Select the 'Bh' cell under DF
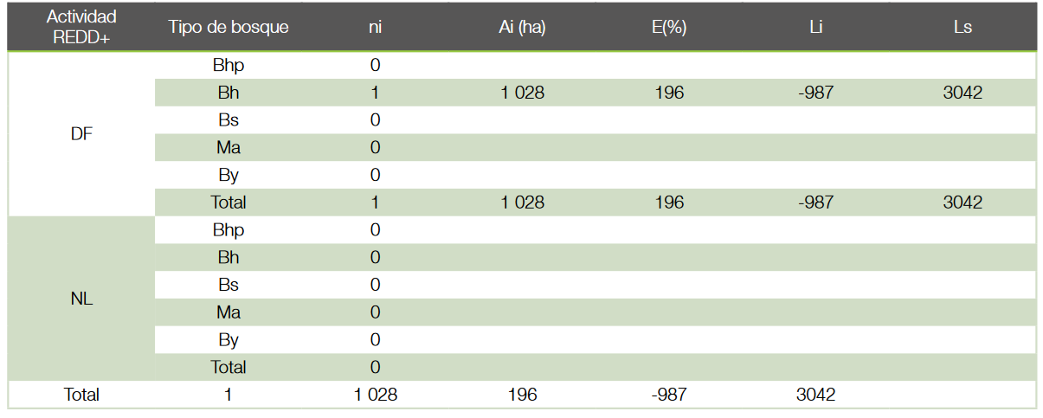 click(x=229, y=93)
